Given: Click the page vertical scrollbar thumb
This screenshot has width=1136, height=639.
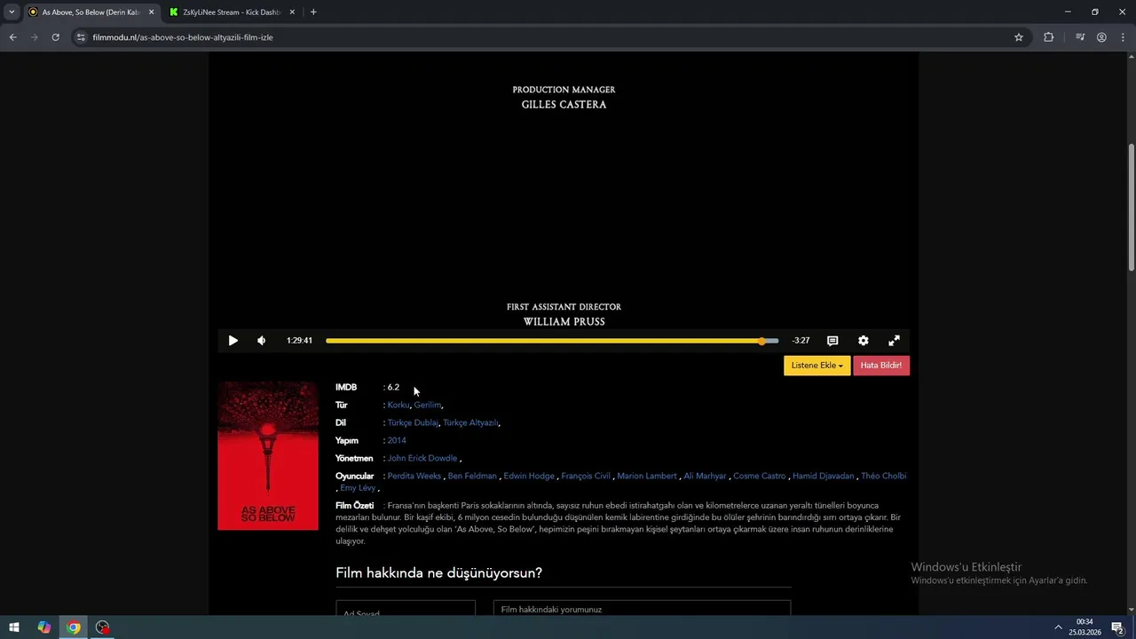Looking at the screenshot, I should 1131,208.
